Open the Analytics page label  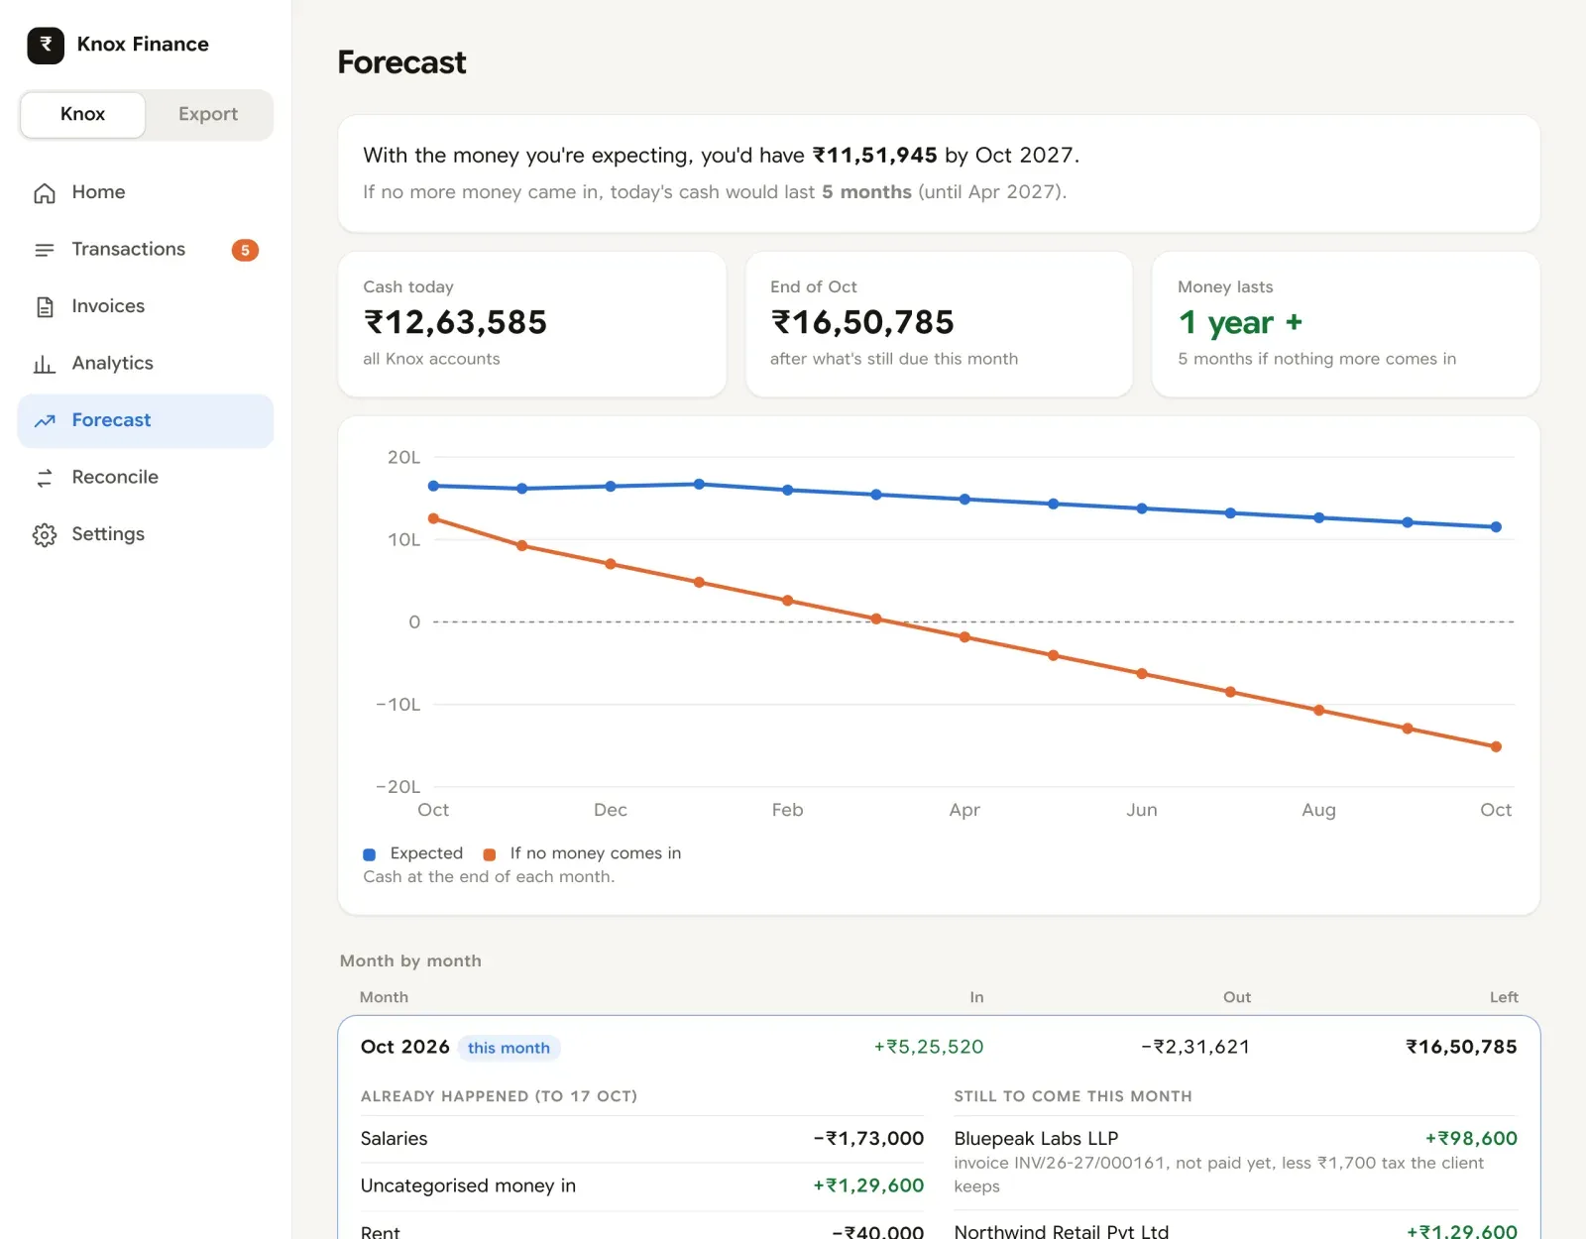112,363
